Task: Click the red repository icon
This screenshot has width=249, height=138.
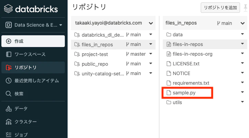Action: [9, 67]
